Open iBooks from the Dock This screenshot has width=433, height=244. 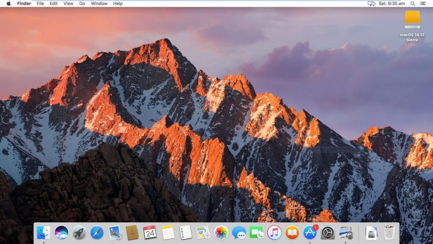(292, 232)
